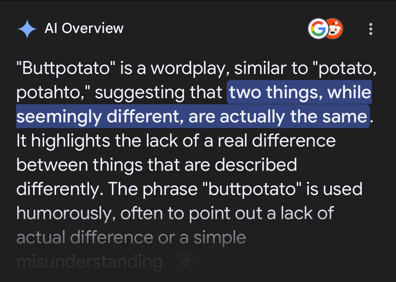Click the vertical dots at top right

point(371,28)
